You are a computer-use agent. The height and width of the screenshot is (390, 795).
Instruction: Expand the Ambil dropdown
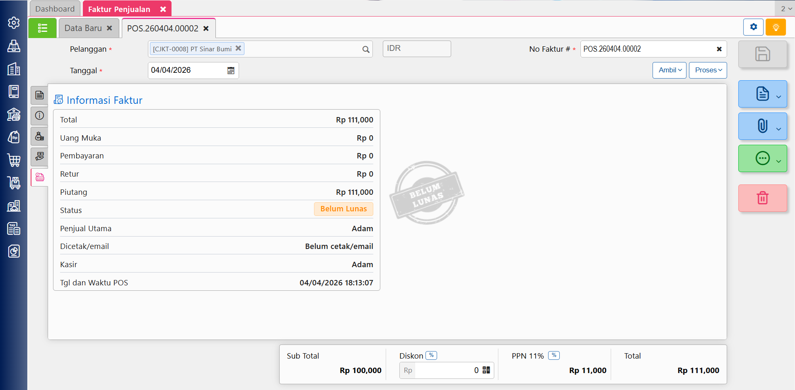click(669, 70)
